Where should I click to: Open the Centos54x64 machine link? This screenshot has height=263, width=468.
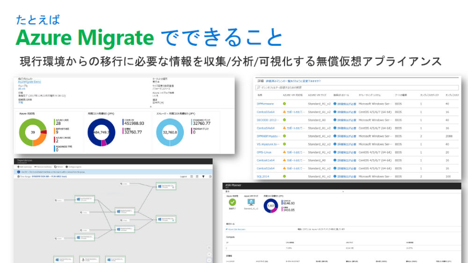pyautogui.click(x=265, y=128)
